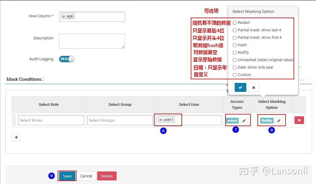
Task: Remove user1 tag from Select User field
Action: coord(161,119)
